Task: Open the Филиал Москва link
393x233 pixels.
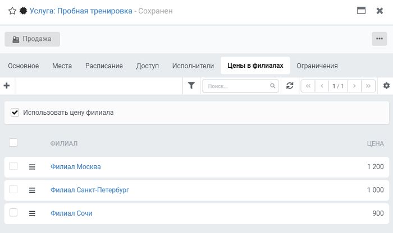Action: (x=76, y=167)
